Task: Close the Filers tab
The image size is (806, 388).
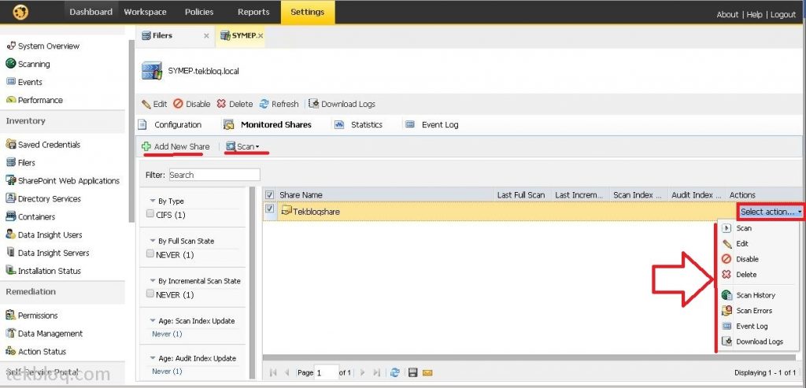Action: 206,35
